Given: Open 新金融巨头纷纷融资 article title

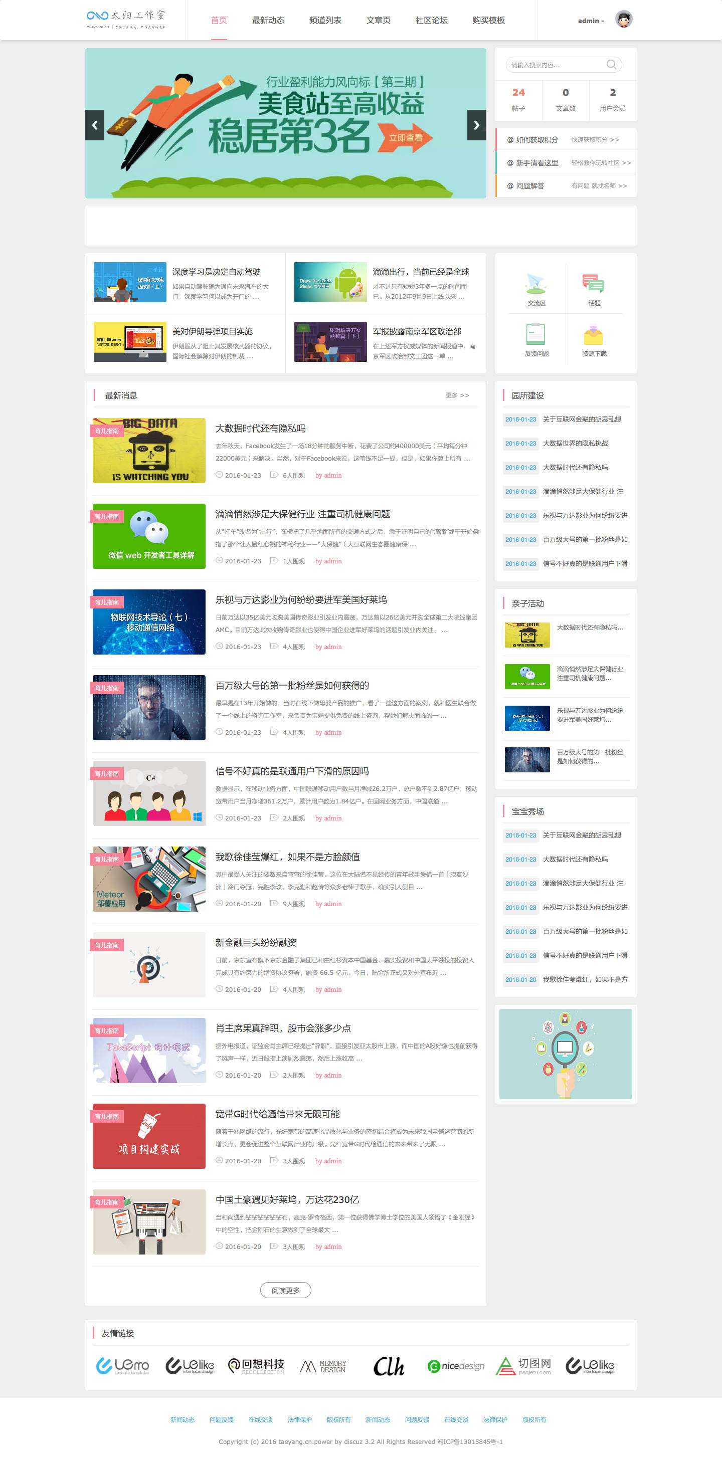Looking at the screenshot, I should tap(256, 942).
